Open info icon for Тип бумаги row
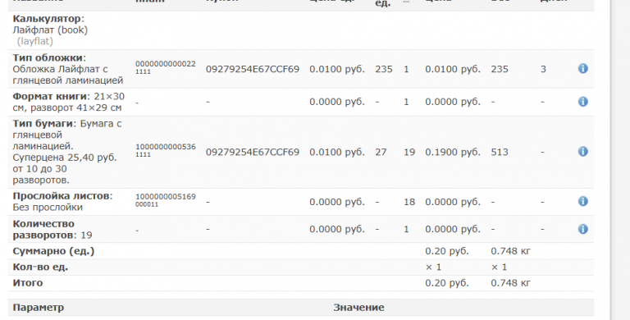 click(x=583, y=151)
